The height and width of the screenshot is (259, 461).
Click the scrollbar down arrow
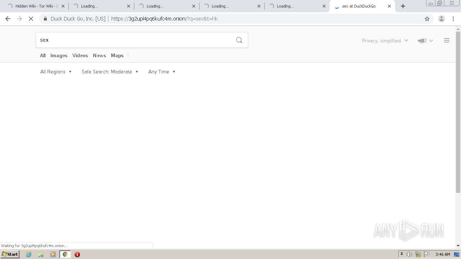[x=458, y=246]
